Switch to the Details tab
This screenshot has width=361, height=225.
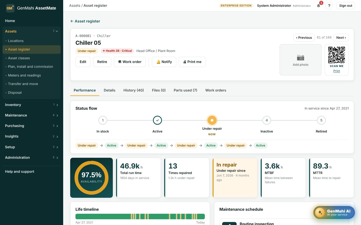(110, 90)
